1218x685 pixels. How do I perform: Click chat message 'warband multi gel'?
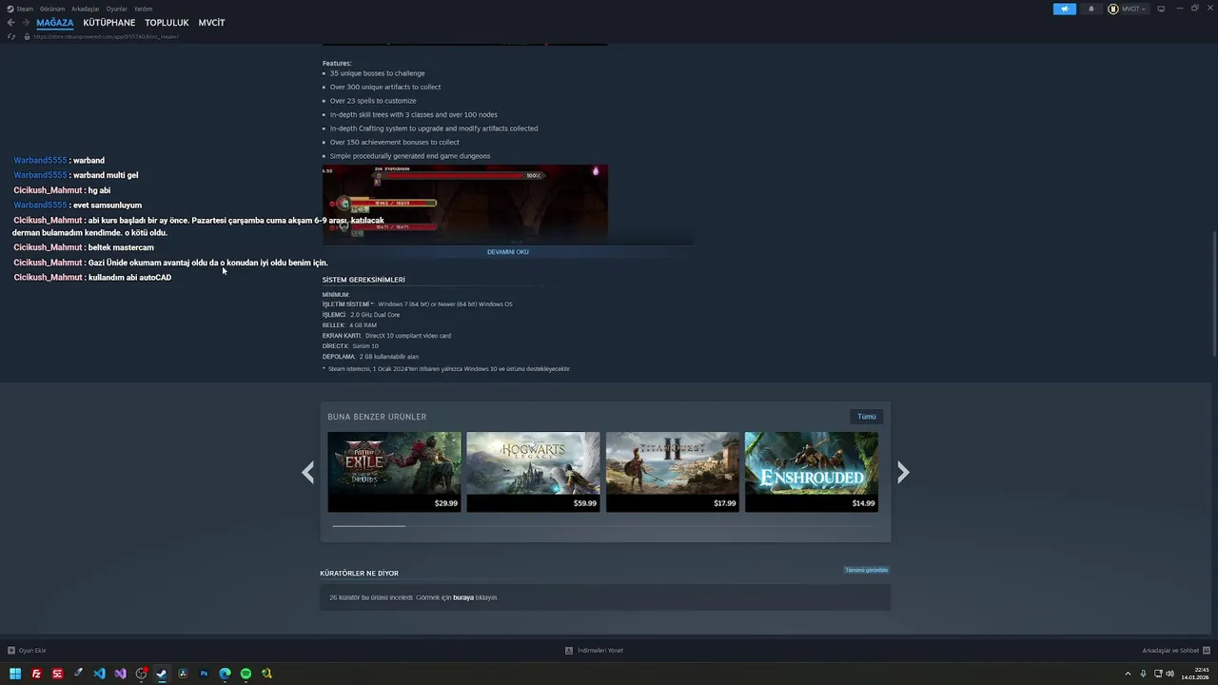106,175
